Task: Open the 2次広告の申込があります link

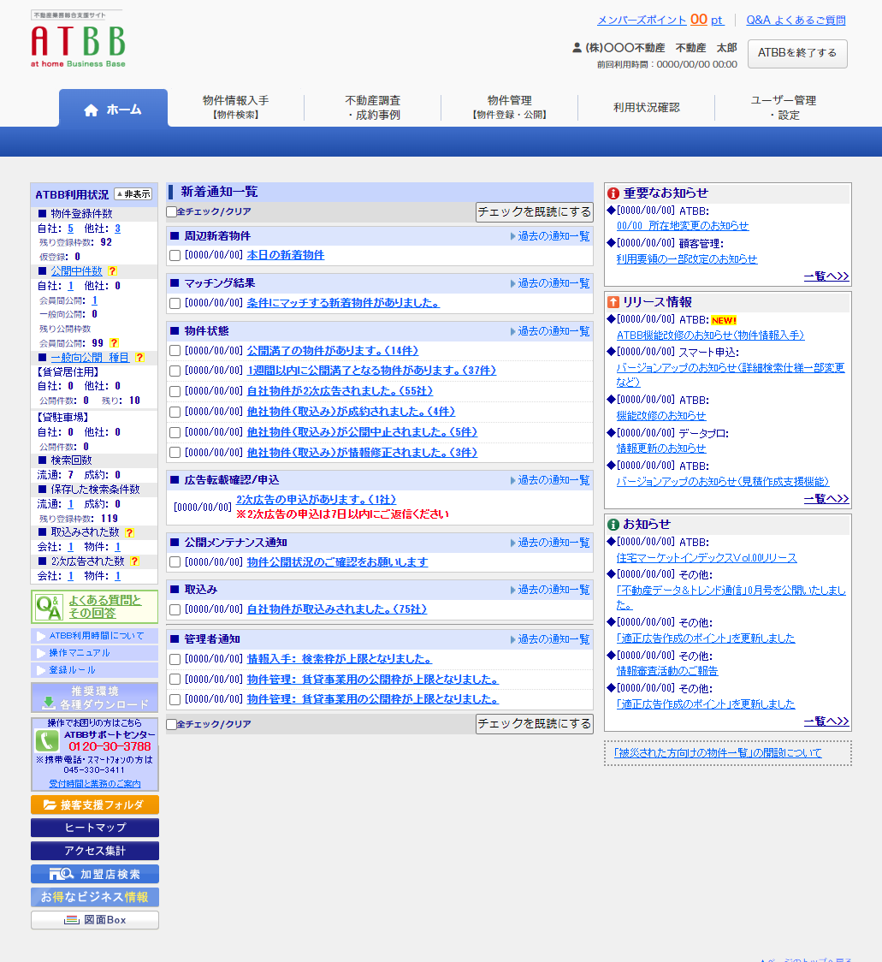Action: (x=316, y=500)
